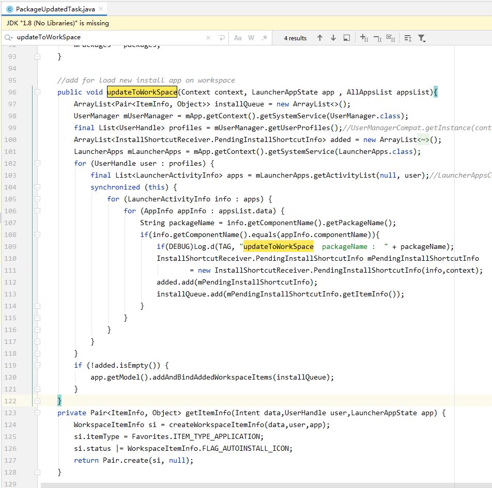The width and height of the screenshot is (492, 488).
Task: Open search filter options funnel
Action: point(422,38)
